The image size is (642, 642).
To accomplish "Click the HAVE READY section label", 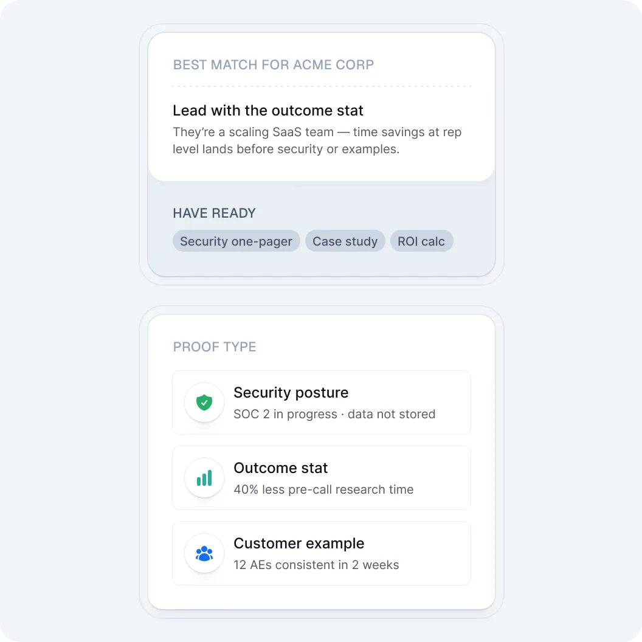I will (214, 213).
